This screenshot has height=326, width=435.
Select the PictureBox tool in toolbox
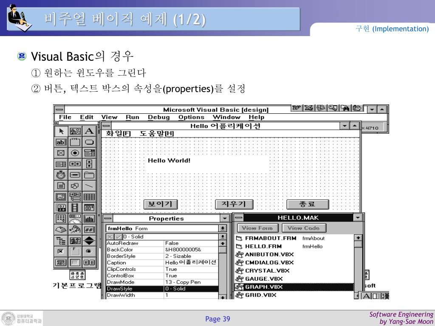[75, 131]
